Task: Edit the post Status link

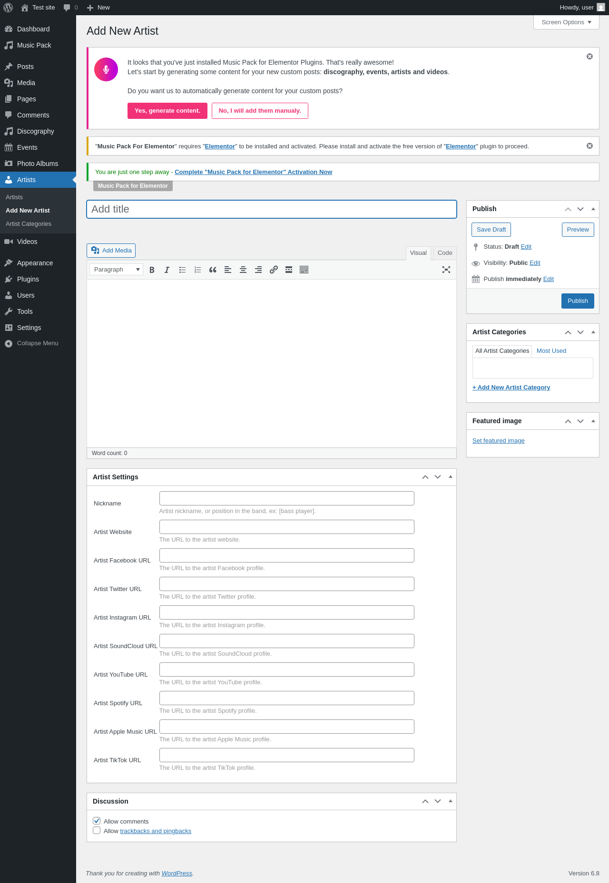Action: point(526,247)
